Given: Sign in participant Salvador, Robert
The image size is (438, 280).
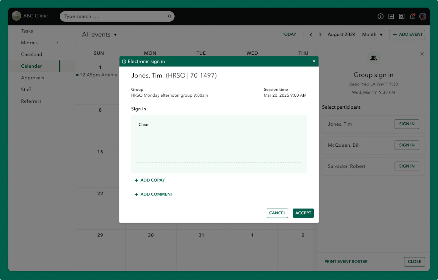Looking at the screenshot, I should [x=407, y=166].
